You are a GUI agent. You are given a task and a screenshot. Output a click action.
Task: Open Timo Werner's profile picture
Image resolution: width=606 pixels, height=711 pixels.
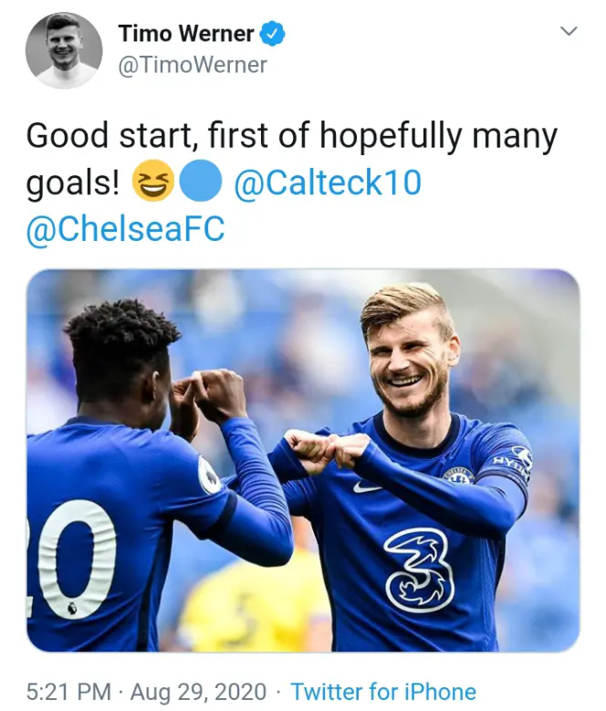(x=62, y=50)
